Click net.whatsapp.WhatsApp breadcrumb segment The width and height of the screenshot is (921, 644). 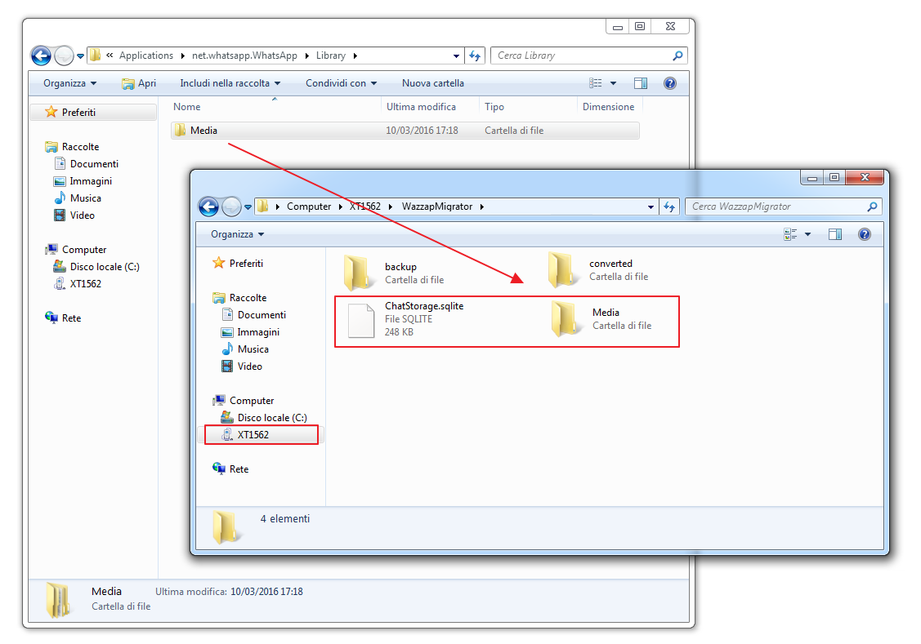pyautogui.click(x=244, y=56)
